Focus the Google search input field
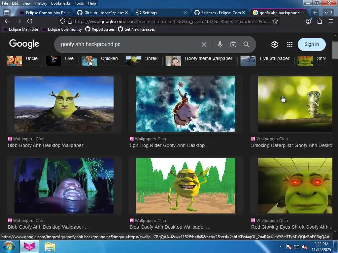 pyautogui.click(x=129, y=44)
